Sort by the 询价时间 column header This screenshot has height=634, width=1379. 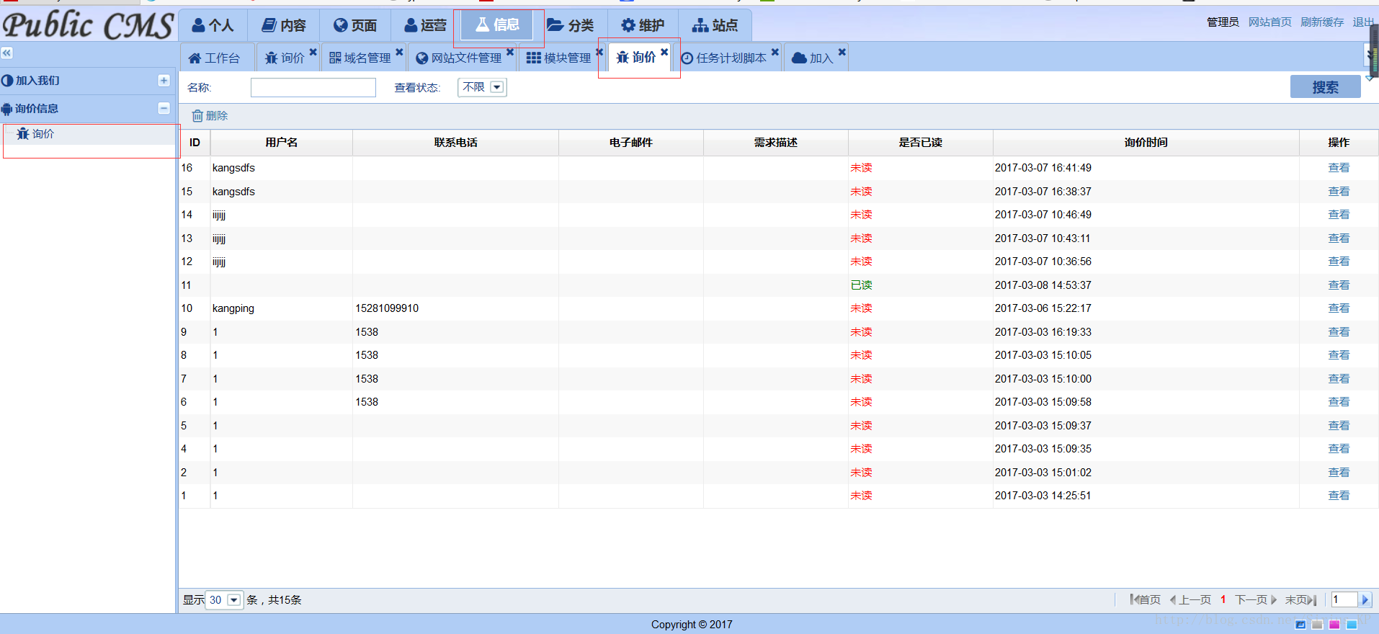click(1146, 143)
